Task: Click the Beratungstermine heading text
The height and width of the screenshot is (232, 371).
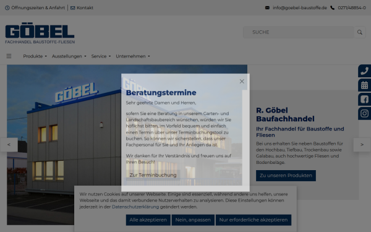Action: point(161,93)
